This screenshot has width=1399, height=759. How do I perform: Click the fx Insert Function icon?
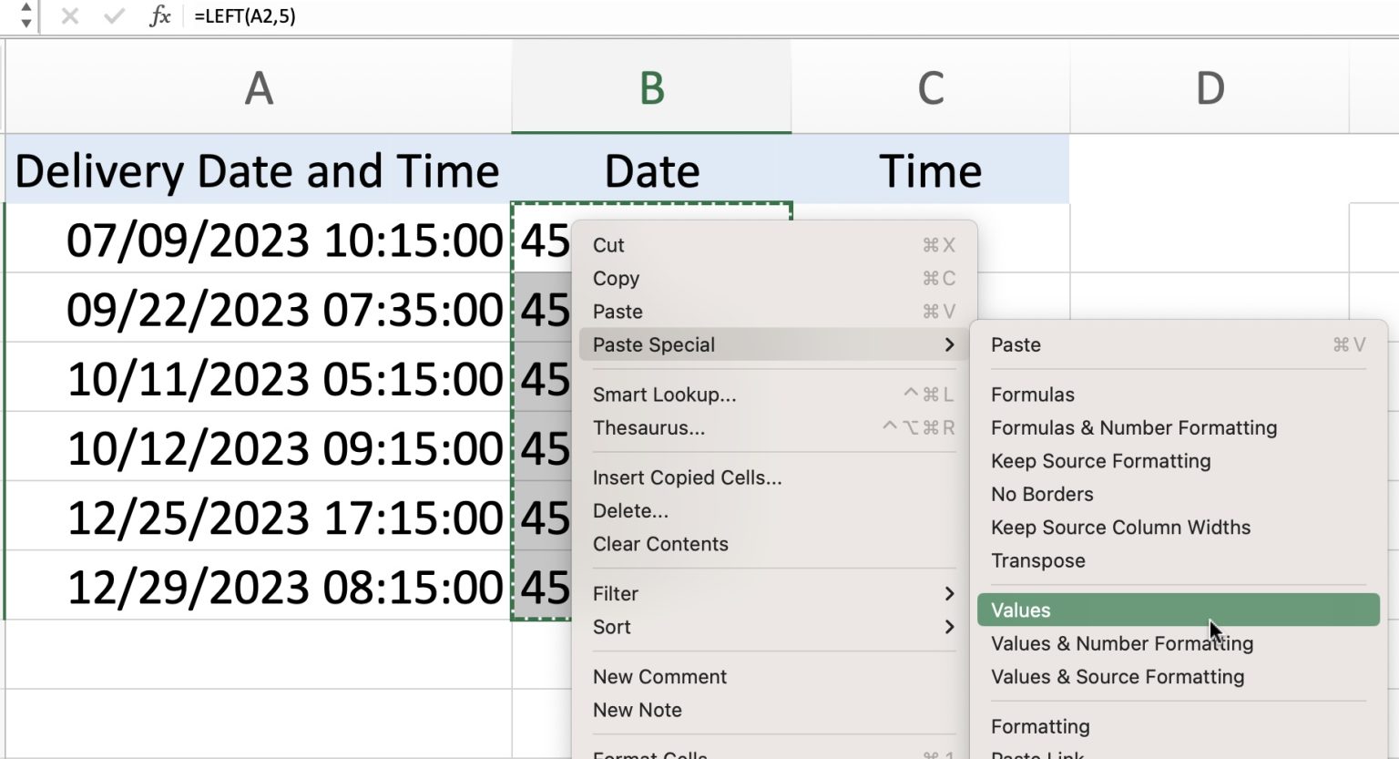click(x=158, y=15)
